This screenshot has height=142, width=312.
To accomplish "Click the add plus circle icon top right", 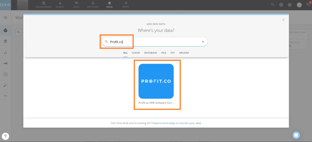I will click(281, 5).
